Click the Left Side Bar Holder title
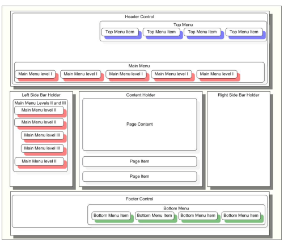Viewport: 284px width, 244px height. [x=41, y=95]
